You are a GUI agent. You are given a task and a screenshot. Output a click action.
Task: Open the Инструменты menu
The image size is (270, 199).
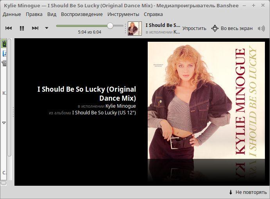click(x=123, y=14)
